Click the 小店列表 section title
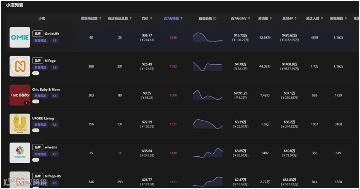This screenshot has width=360, height=189. (x=14, y=5)
